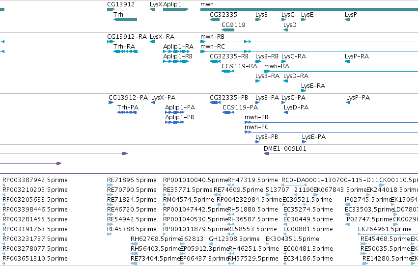Screen dimensions: 418x266
Task: Click the Trh-RA exon glyph
Action: [x=126, y=52]
